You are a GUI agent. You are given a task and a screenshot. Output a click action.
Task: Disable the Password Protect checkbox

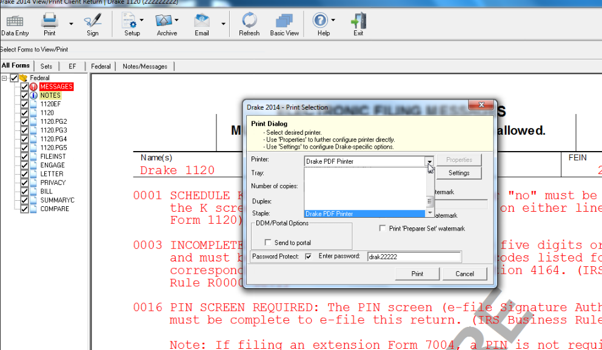point(309,256)
